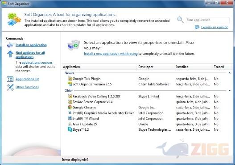Focus the Find application search box
Screen dimensions: 235x165
point(207,20)
